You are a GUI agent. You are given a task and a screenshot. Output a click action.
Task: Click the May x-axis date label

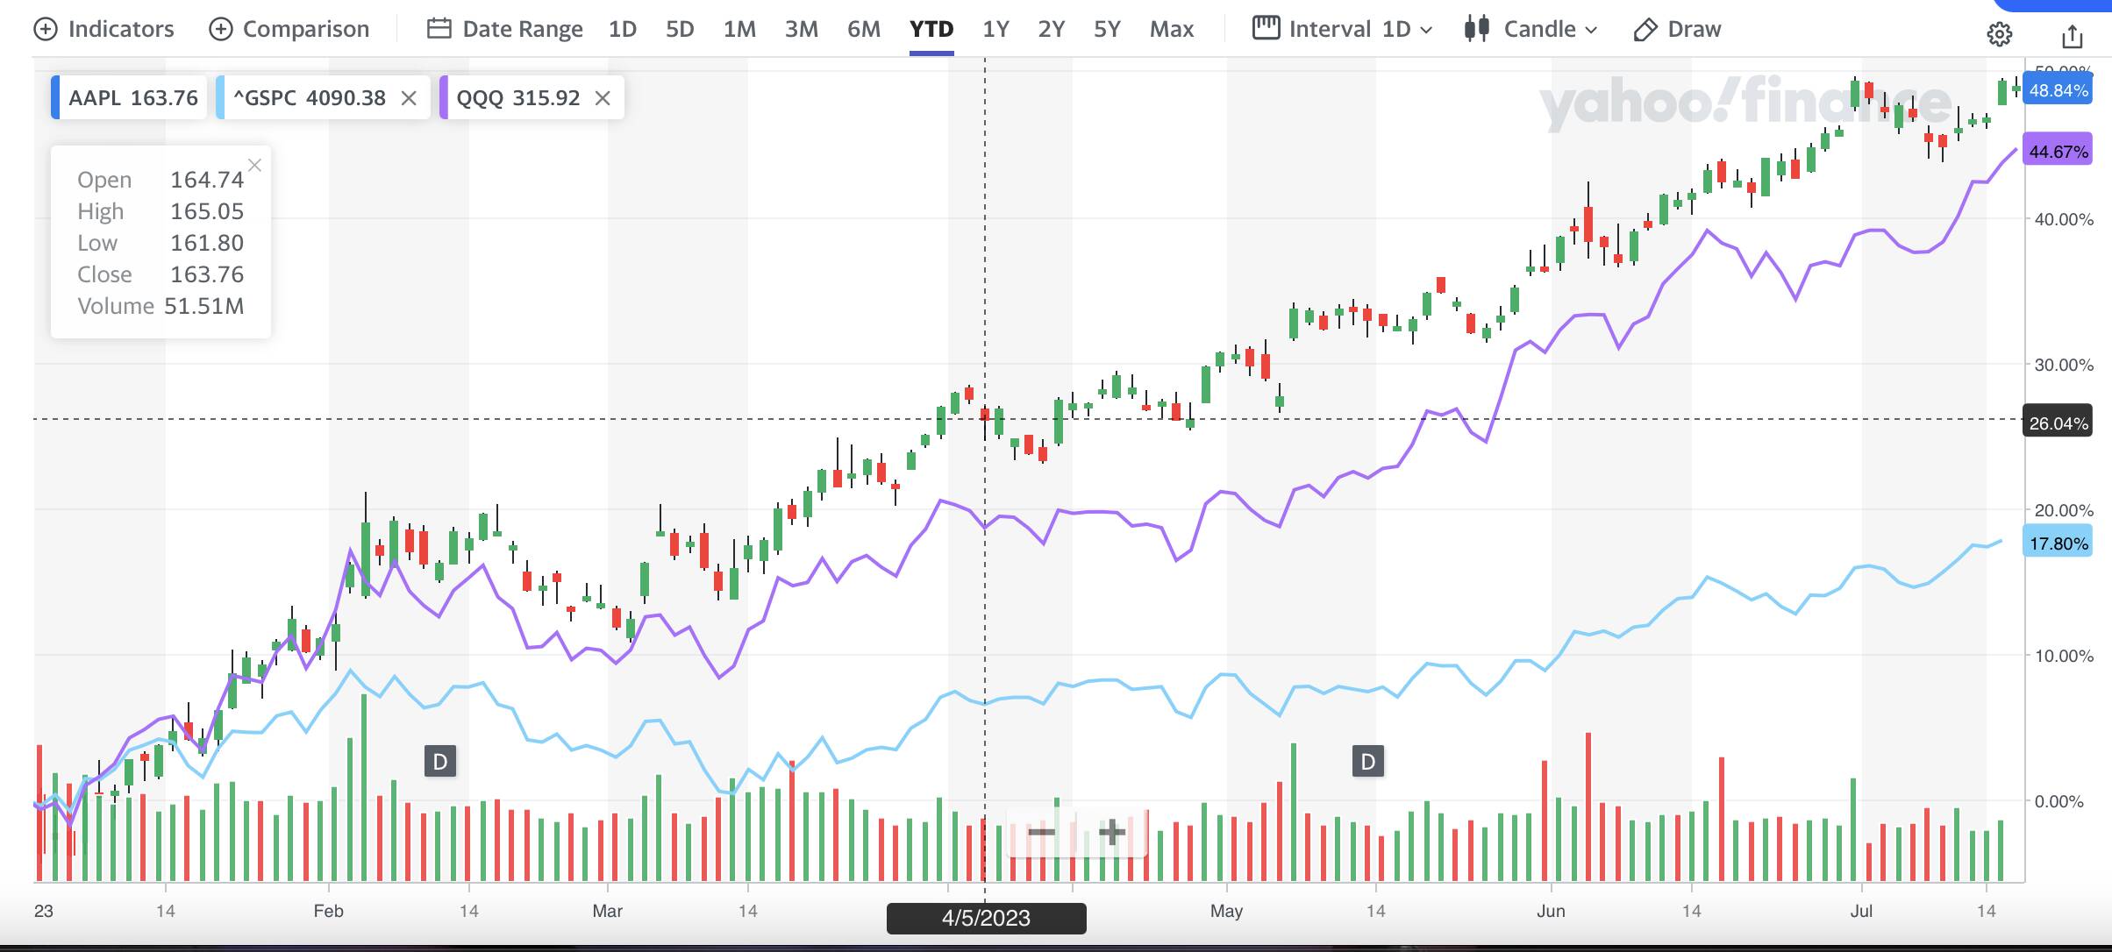[1226, 911]
